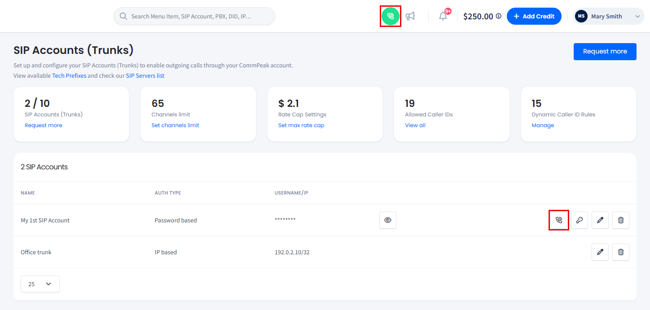The image size is (650, 310).
Task: Click the MS avatar for Mary Smith
Action: point(581,16)
